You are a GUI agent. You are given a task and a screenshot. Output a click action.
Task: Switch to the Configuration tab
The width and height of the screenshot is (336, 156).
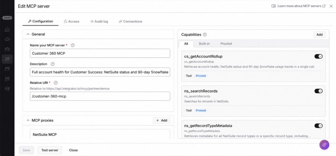pos(40,21)
